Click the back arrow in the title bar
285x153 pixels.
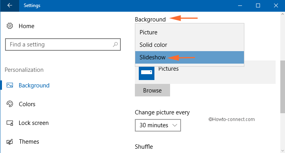(x=10, y=5)
